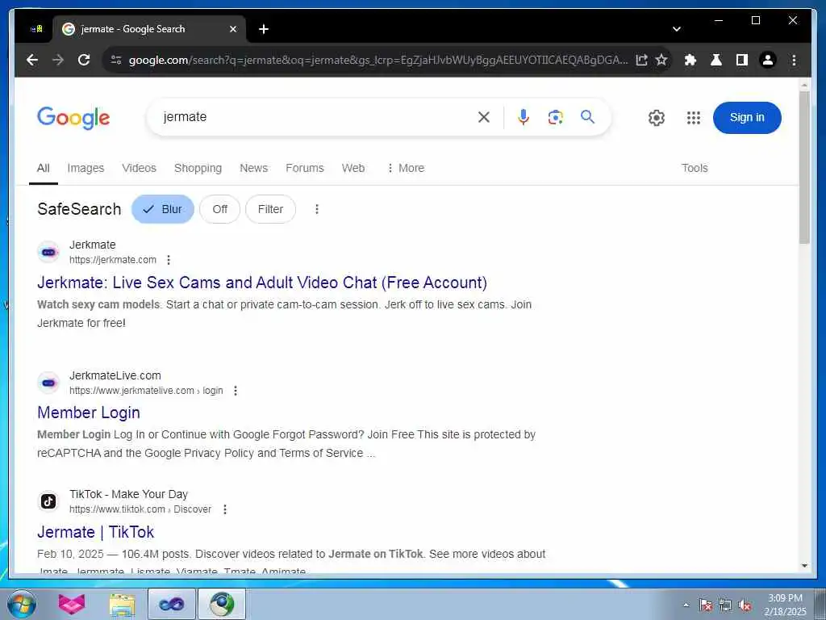Open the pink cat taskbar app

[x=71, y=604]
